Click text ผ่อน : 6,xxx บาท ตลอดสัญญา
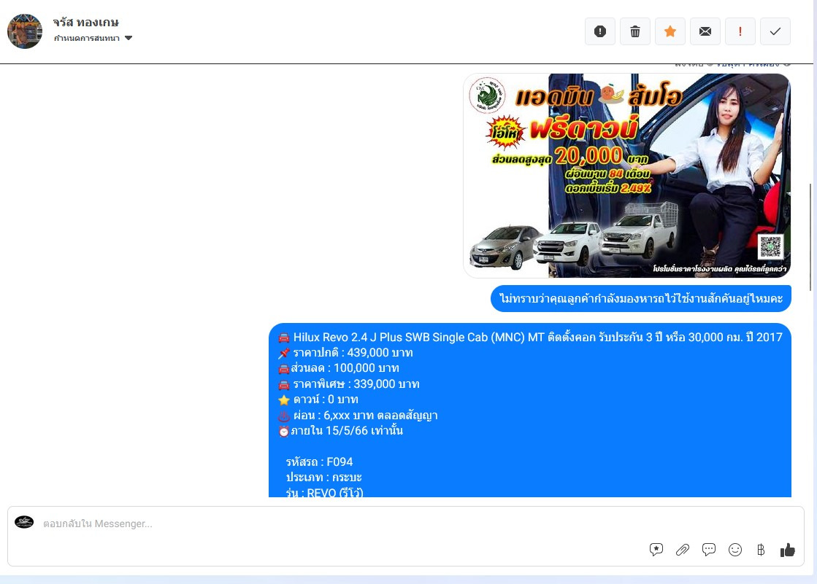 (365, 416)
